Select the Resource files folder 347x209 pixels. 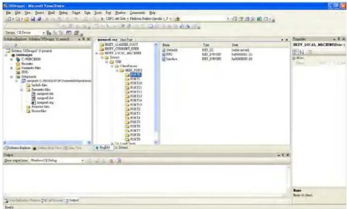click(40, 107)
